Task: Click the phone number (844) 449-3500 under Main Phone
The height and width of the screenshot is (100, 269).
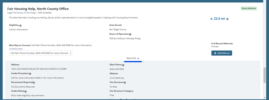Action: tap(117, 69)
